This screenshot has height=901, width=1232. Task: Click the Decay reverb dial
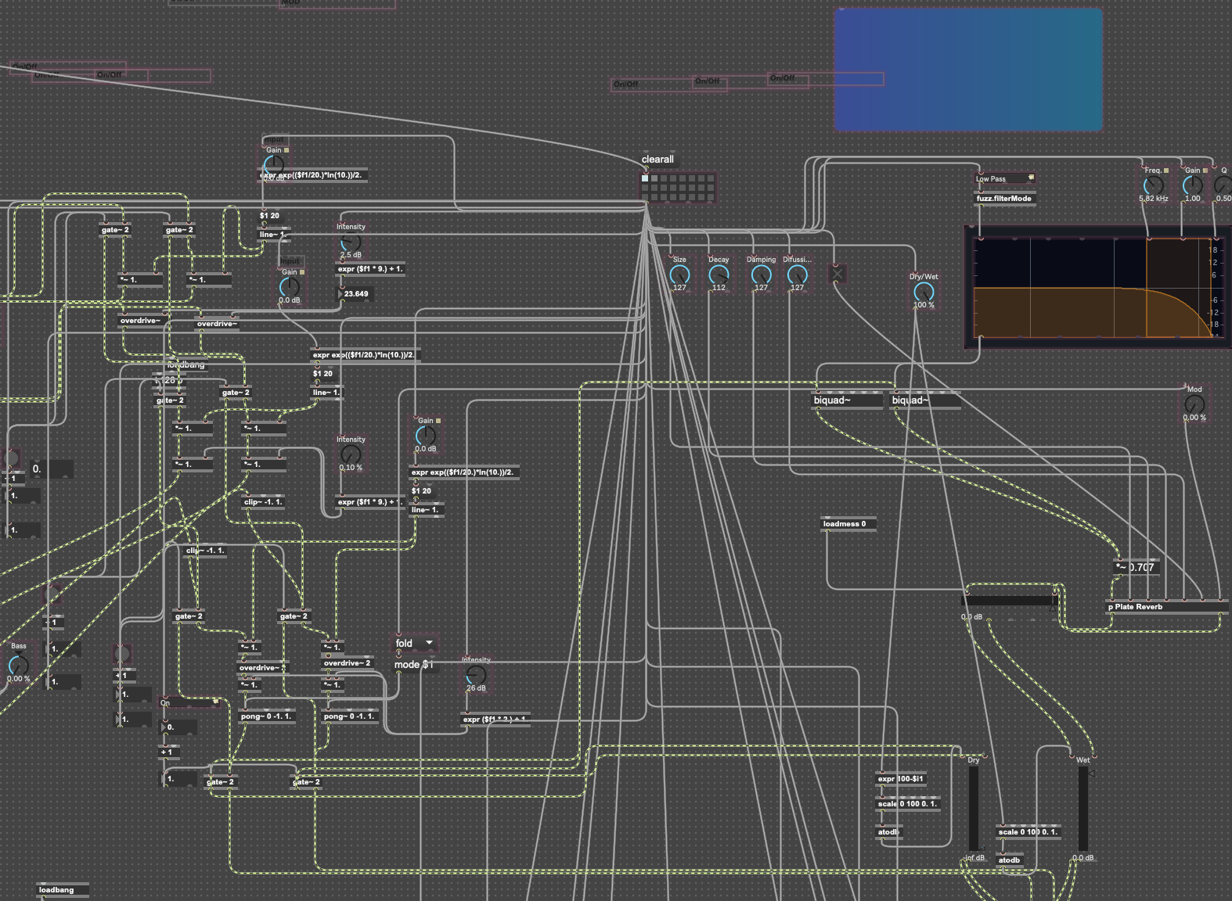pos(718,275)
